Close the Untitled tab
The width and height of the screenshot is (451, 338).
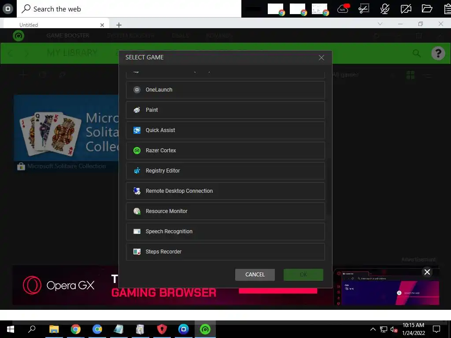(x=102, y=25)
